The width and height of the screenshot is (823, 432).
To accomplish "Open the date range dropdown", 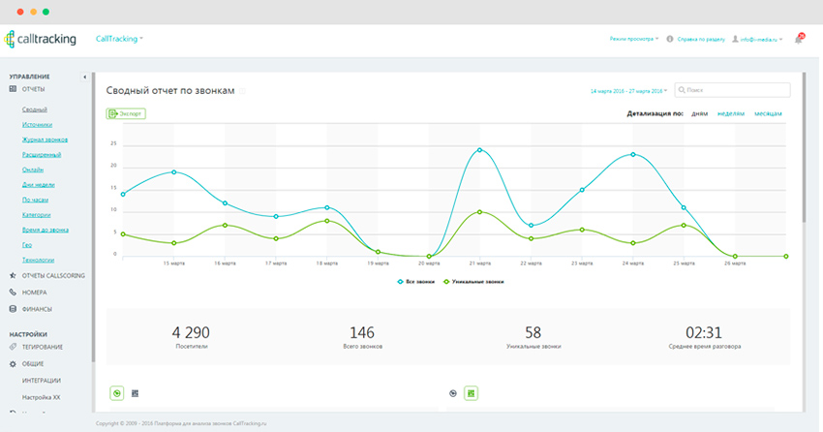I will 628,91.
